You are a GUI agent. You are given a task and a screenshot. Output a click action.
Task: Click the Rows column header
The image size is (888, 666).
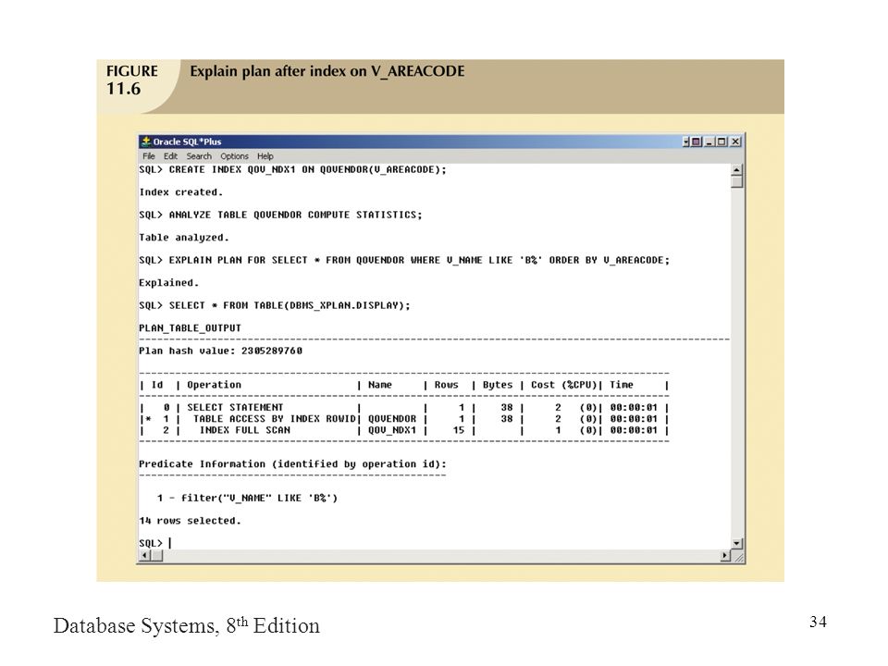click(446, 385)
